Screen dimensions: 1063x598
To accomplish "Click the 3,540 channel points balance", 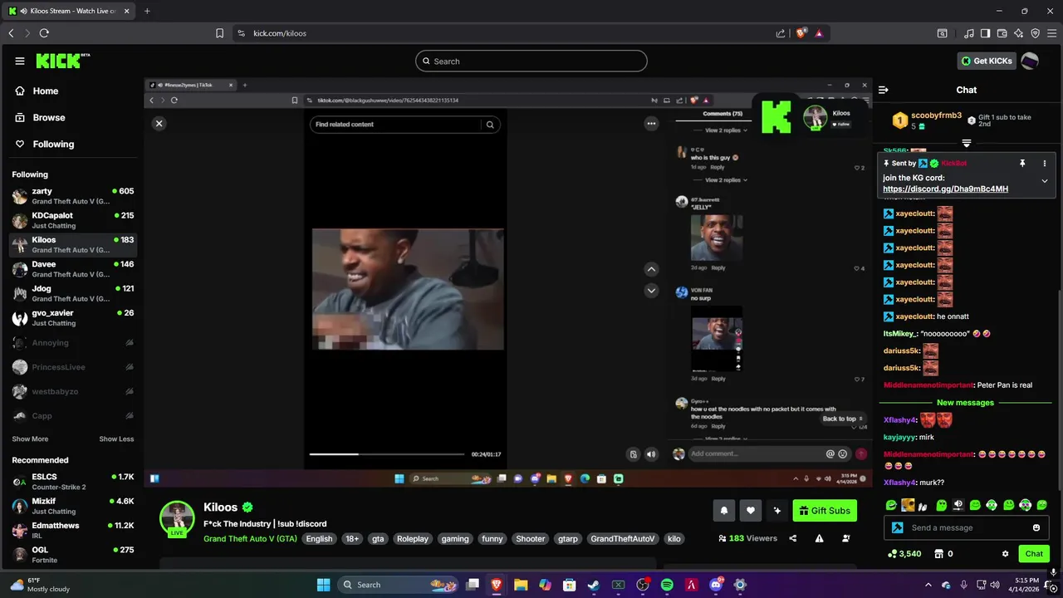I will point(904,554).
